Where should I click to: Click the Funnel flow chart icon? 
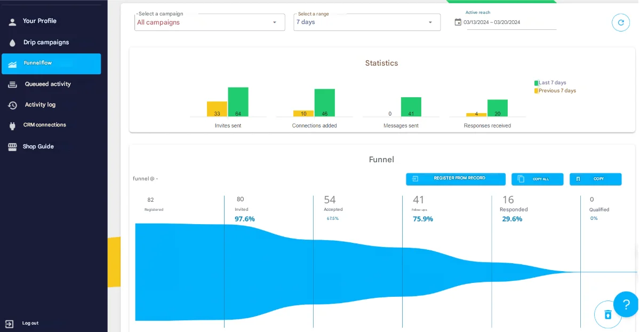tap(12, 64)
